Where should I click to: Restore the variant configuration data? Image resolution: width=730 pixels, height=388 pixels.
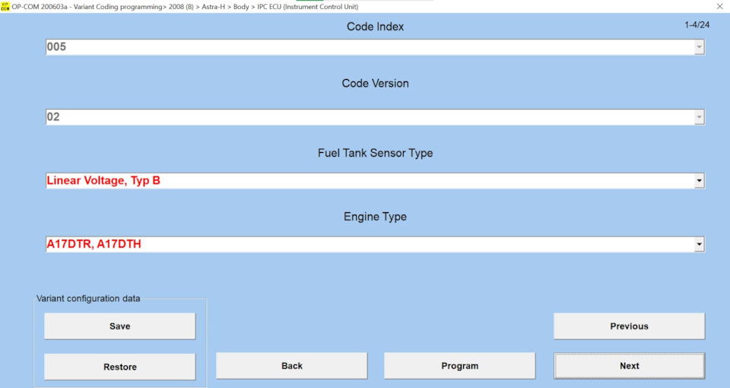(119, 367)
